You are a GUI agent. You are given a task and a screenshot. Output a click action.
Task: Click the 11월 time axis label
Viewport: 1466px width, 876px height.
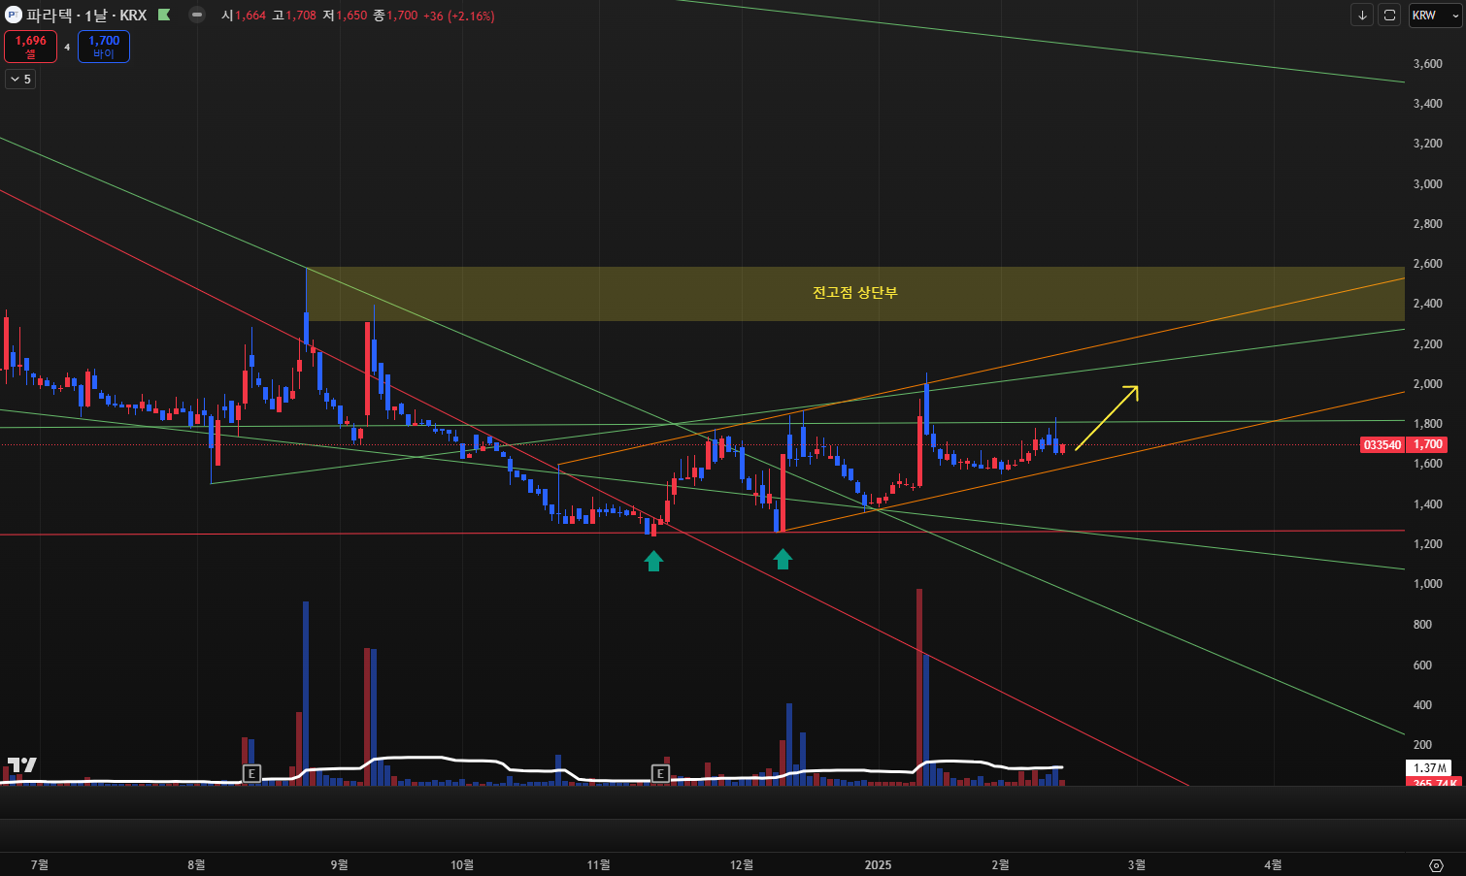[599, 864]
